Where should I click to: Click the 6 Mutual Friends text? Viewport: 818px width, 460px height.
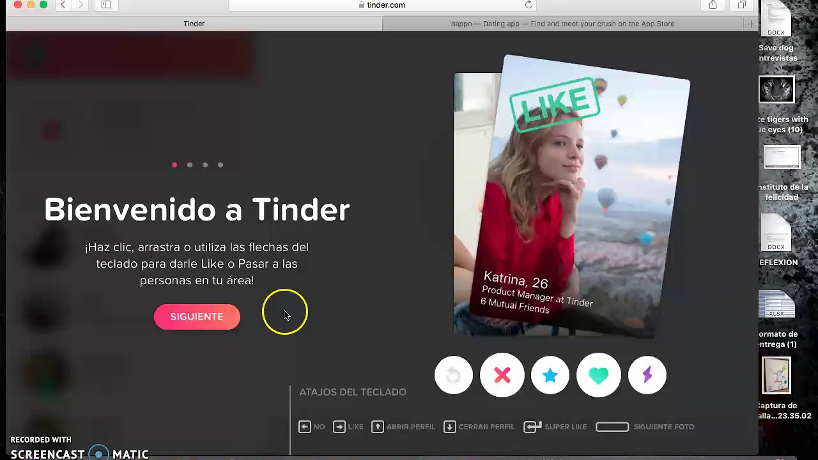[x=515, y=305]
